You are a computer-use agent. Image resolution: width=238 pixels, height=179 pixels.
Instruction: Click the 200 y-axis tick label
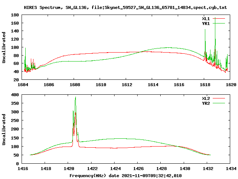[x=15, y=129]
